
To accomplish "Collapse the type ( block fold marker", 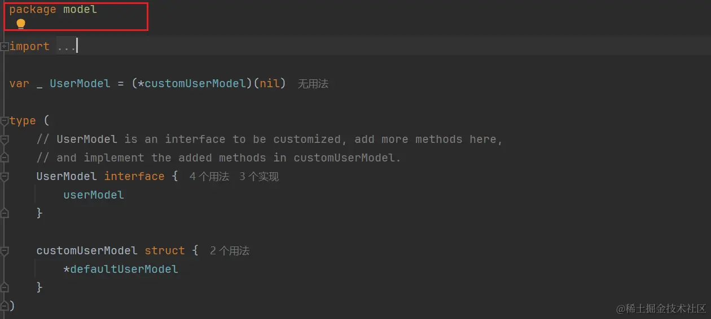I will [x=5, y=121].
